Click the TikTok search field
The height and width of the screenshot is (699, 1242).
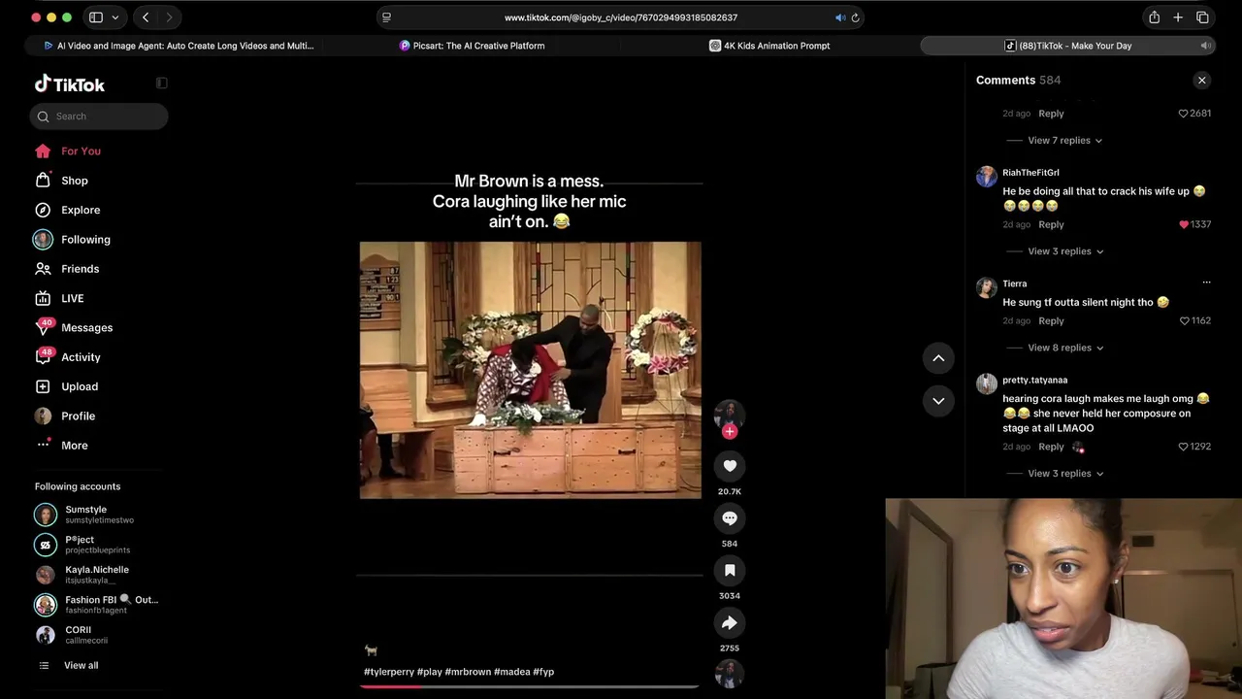tap(99, 116)
